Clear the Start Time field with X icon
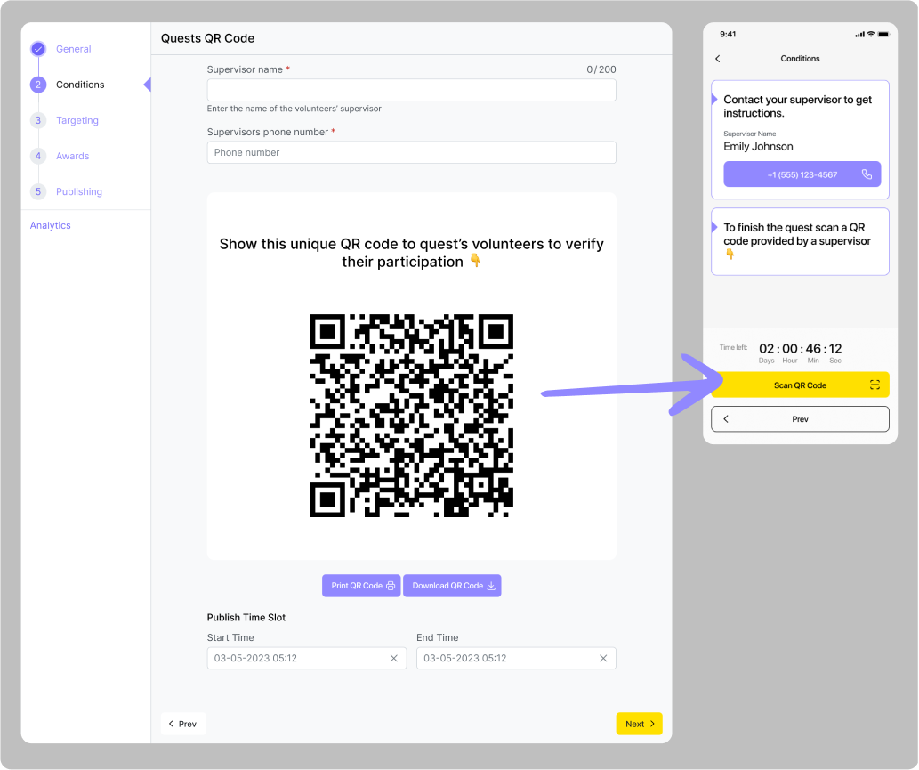 coord(393,658)
